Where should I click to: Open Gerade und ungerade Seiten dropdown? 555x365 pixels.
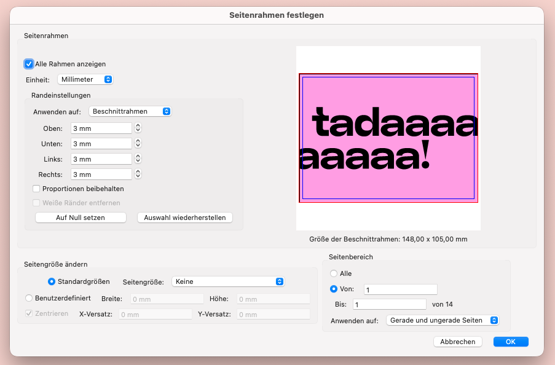[x=443, y=320]
